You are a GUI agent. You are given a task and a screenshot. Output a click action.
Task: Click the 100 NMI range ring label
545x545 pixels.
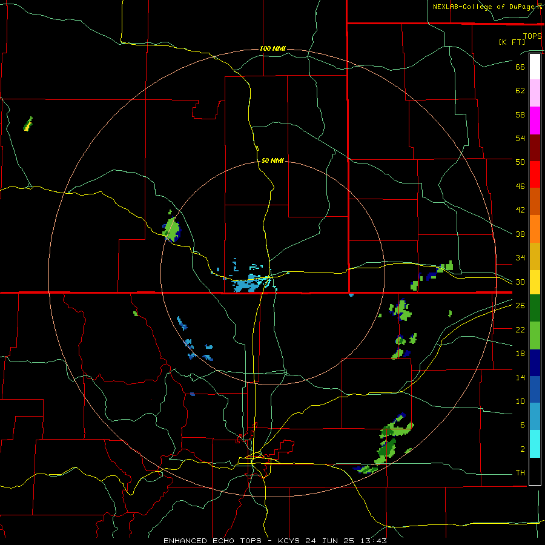pos(272,48)
